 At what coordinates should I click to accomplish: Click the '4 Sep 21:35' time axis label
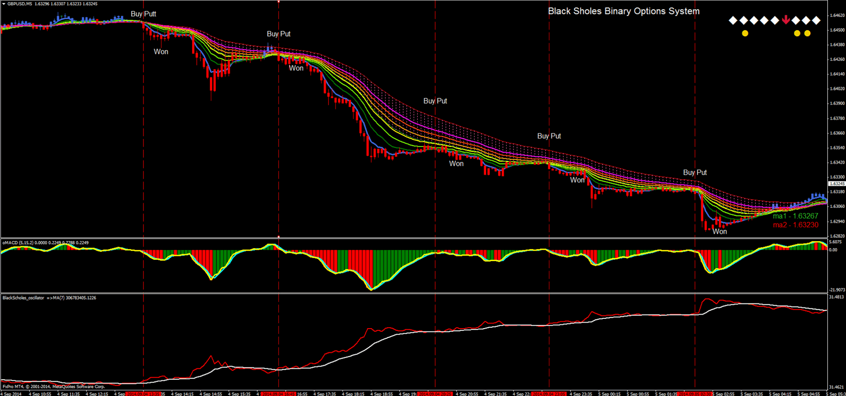pyautogui.click(x=496, y=394)
